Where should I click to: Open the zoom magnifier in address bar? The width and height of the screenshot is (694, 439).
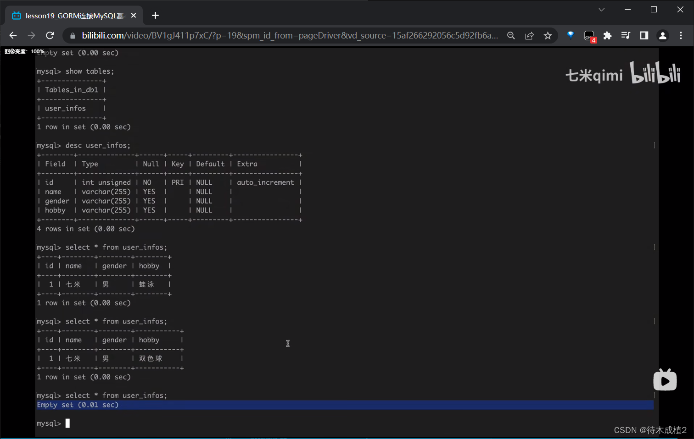point(511,35)
